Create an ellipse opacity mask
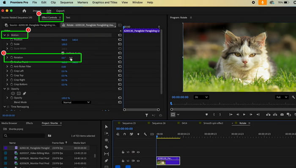The height and width of the screenshot is (168, 296). coord(13,93)
